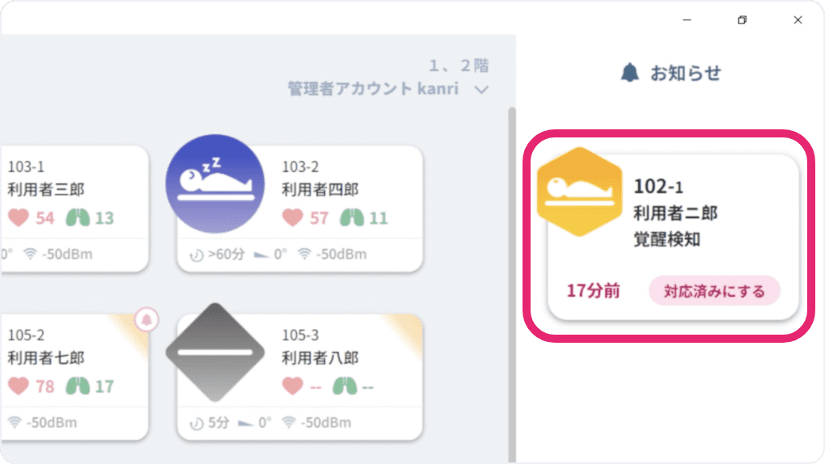The width and height of the screenshot is (825, 464).
Task: Click the alert bell badge on card 105-2
Action: pos(146,320)
